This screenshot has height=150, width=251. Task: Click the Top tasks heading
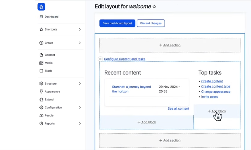210,73
